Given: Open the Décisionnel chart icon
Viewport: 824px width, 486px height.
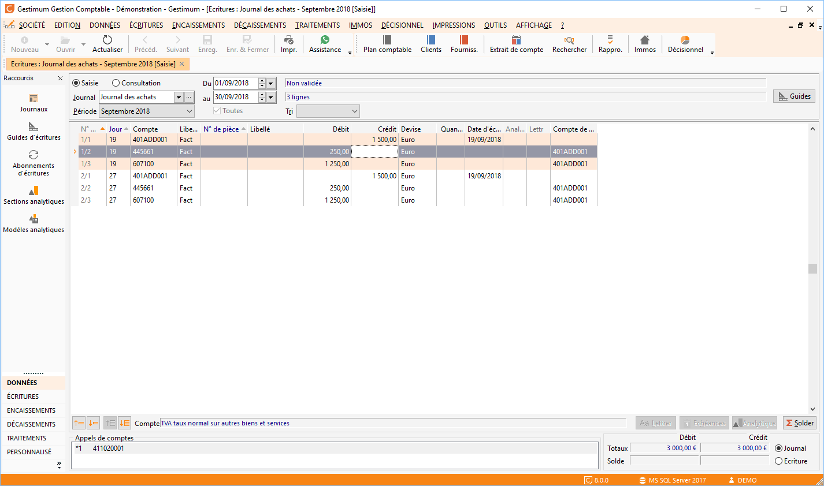Looking at the screenshot, I should (x=685, y=40).
